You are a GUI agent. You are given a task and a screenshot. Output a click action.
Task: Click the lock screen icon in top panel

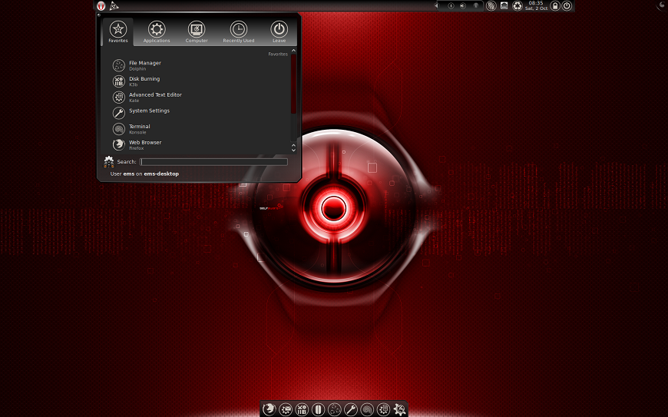point(555,6)
